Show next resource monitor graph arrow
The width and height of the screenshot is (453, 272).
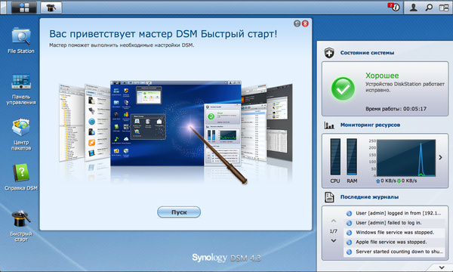(x=440, y=157)
